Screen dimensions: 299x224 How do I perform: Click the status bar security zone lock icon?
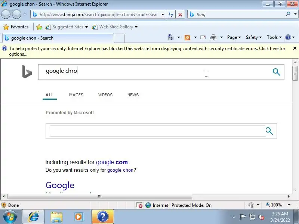click(251, 205)
